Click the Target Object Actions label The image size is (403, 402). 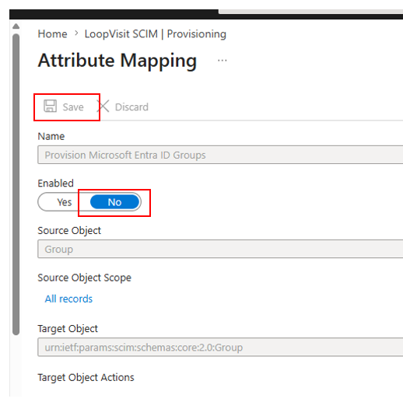[x=86, y=377]
